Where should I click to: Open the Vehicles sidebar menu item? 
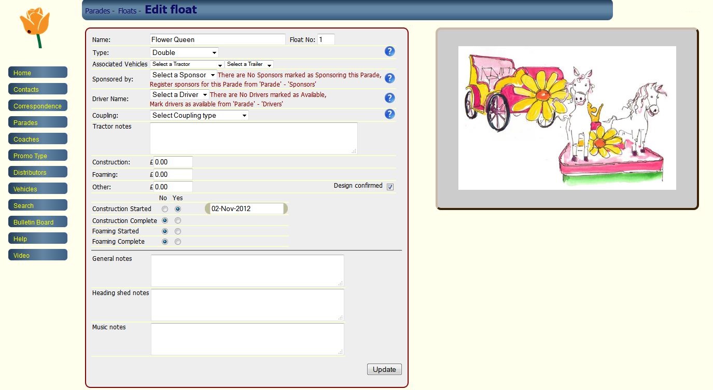click(38, 189)
